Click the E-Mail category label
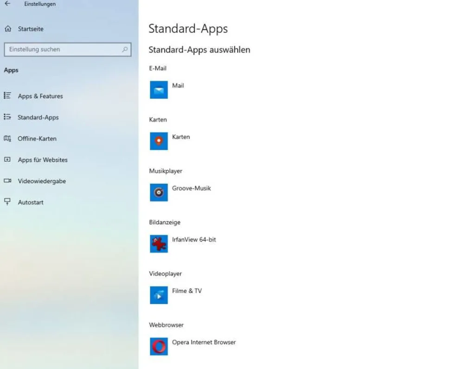Viewport: 475px width, 369px height. point(158,68)
